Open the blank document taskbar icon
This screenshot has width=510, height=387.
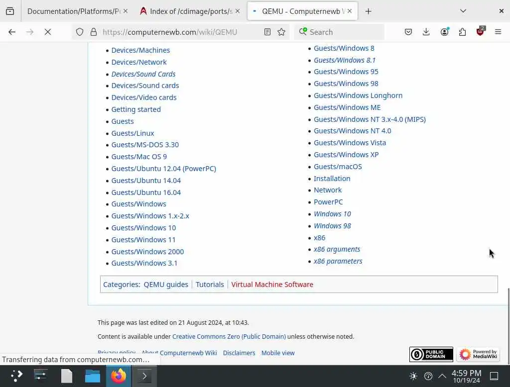67,376
